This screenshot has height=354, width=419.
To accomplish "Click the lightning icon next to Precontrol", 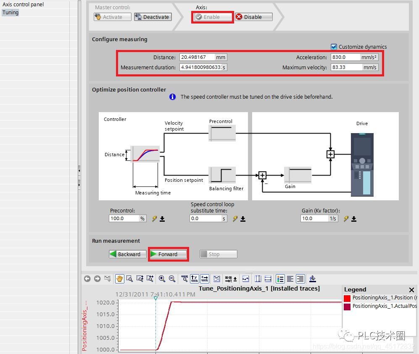I will tap(155, 219).
